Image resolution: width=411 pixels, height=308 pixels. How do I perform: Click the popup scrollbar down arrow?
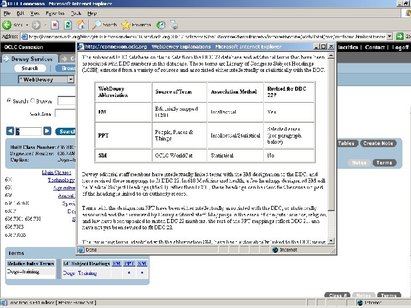[331, 241]
